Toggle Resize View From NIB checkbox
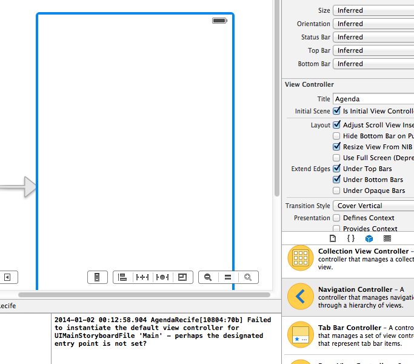The height and width of the screenshot is (364, 414). coord(336,146)
